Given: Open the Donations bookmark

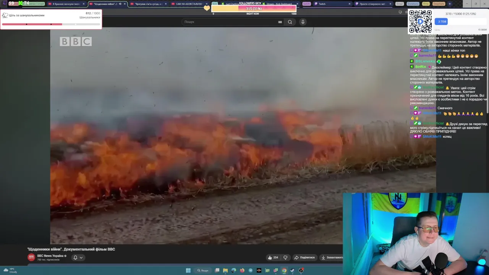Looking at the screenshot, I should click(x=413, y=4).
